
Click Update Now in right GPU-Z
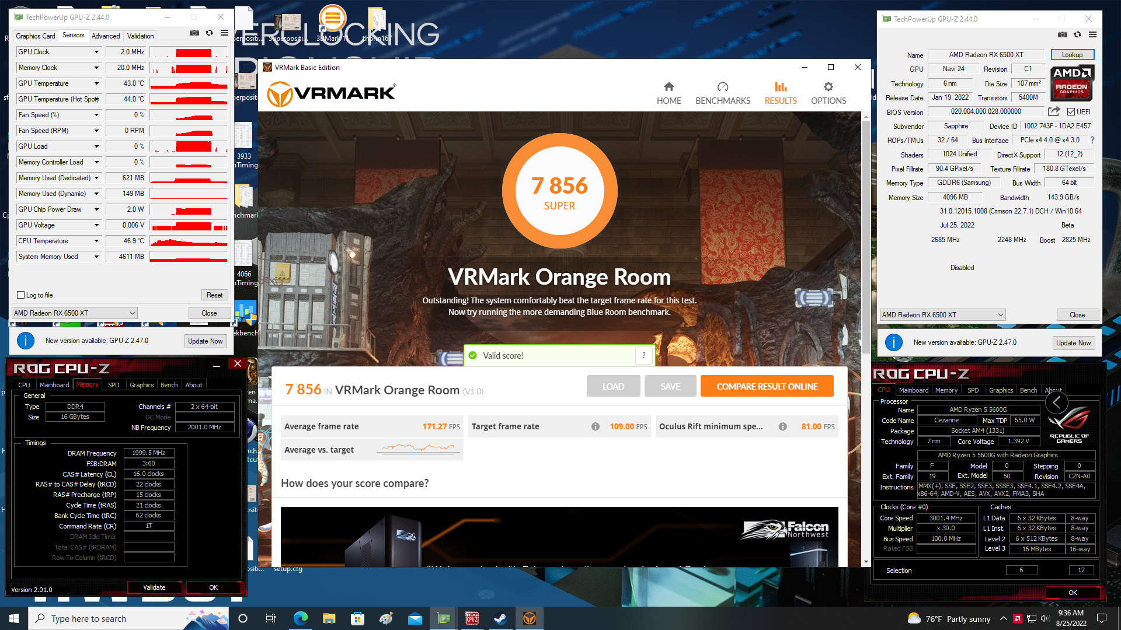click(x=1073, y=343)
